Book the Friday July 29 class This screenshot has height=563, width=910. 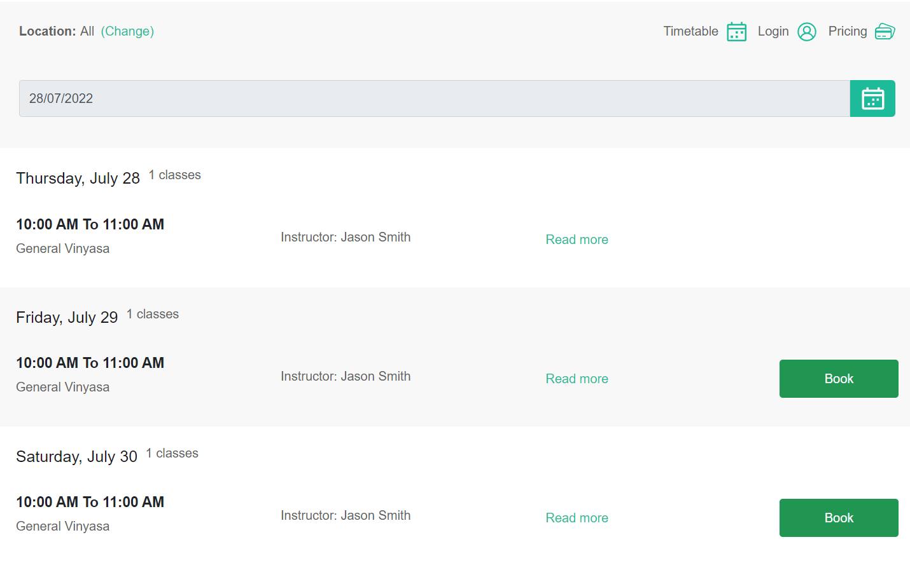click(838, 378)
